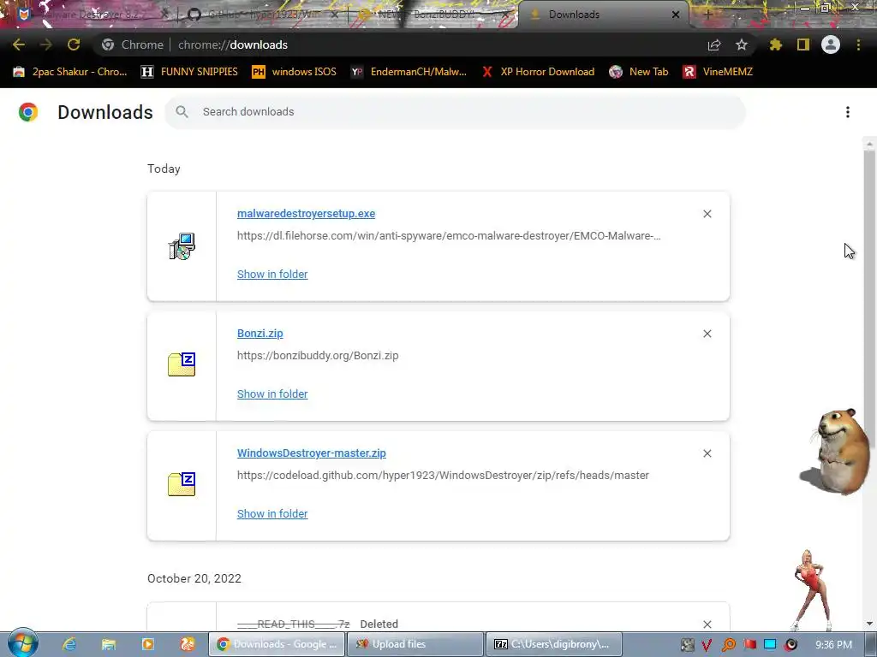Screen dimensions: 877x657
Task: Open the New Tab bookmark
Action: pyautogui.click(x=639, y=72)
